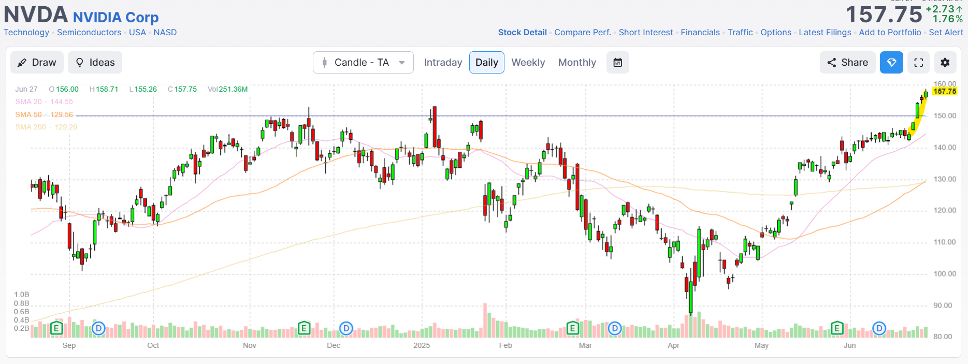Open the USA country link
The height and width of the screenshot is (364, 968).
pyautogui.click(x=137, y=32)
